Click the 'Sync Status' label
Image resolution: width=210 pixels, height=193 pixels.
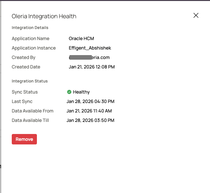(x=24, y=92)
